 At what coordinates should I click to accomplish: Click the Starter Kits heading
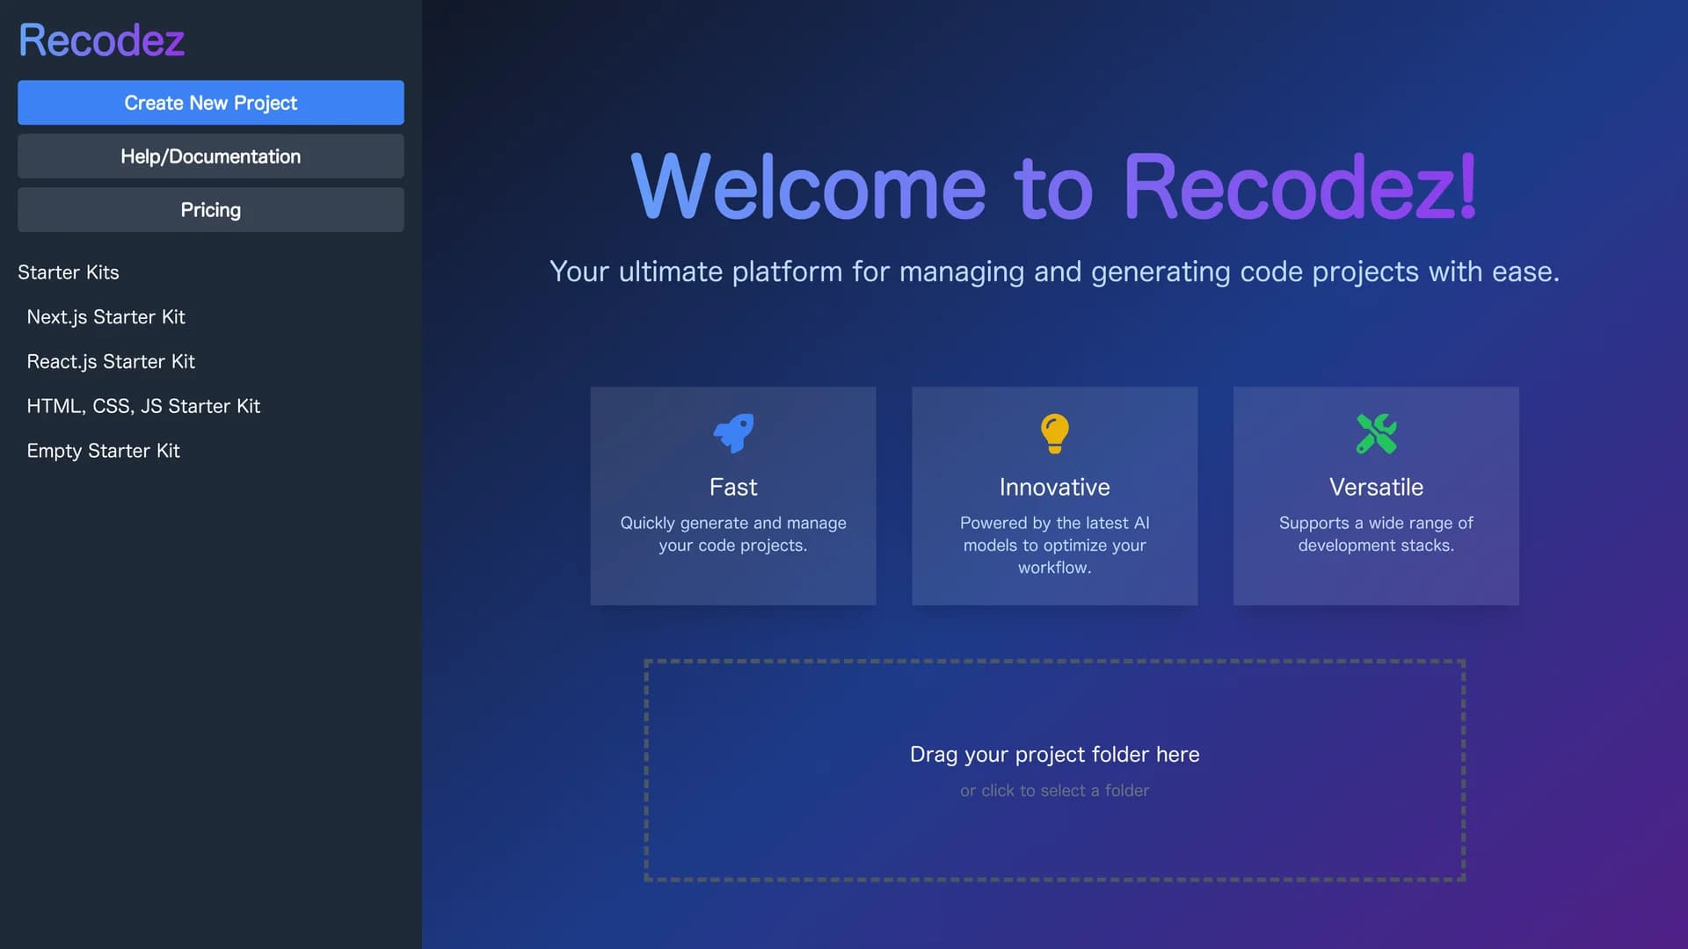click(69, 272)
